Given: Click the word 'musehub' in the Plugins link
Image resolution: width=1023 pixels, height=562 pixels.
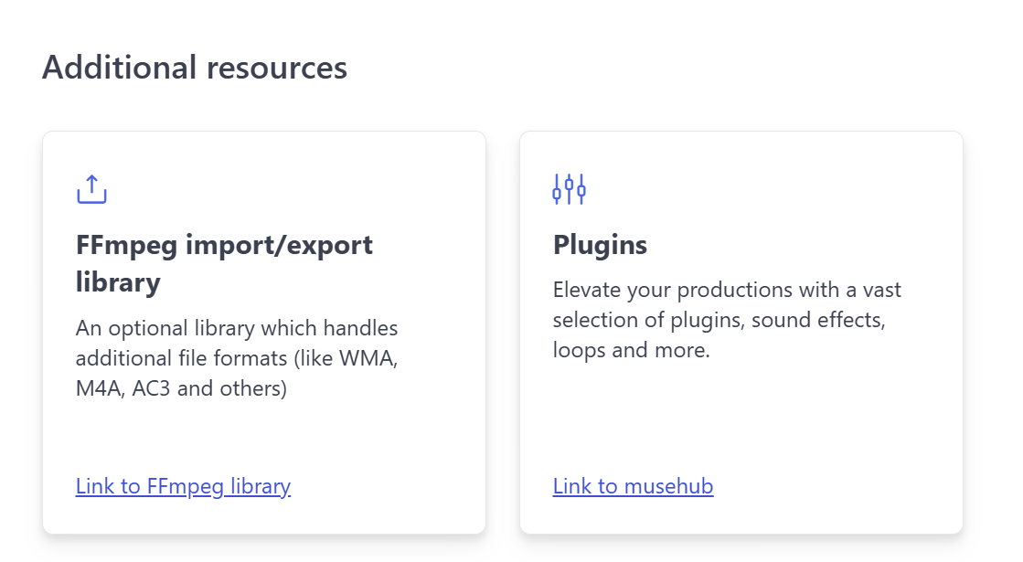Looking at the screenshot, I should (x=668, y=486).
